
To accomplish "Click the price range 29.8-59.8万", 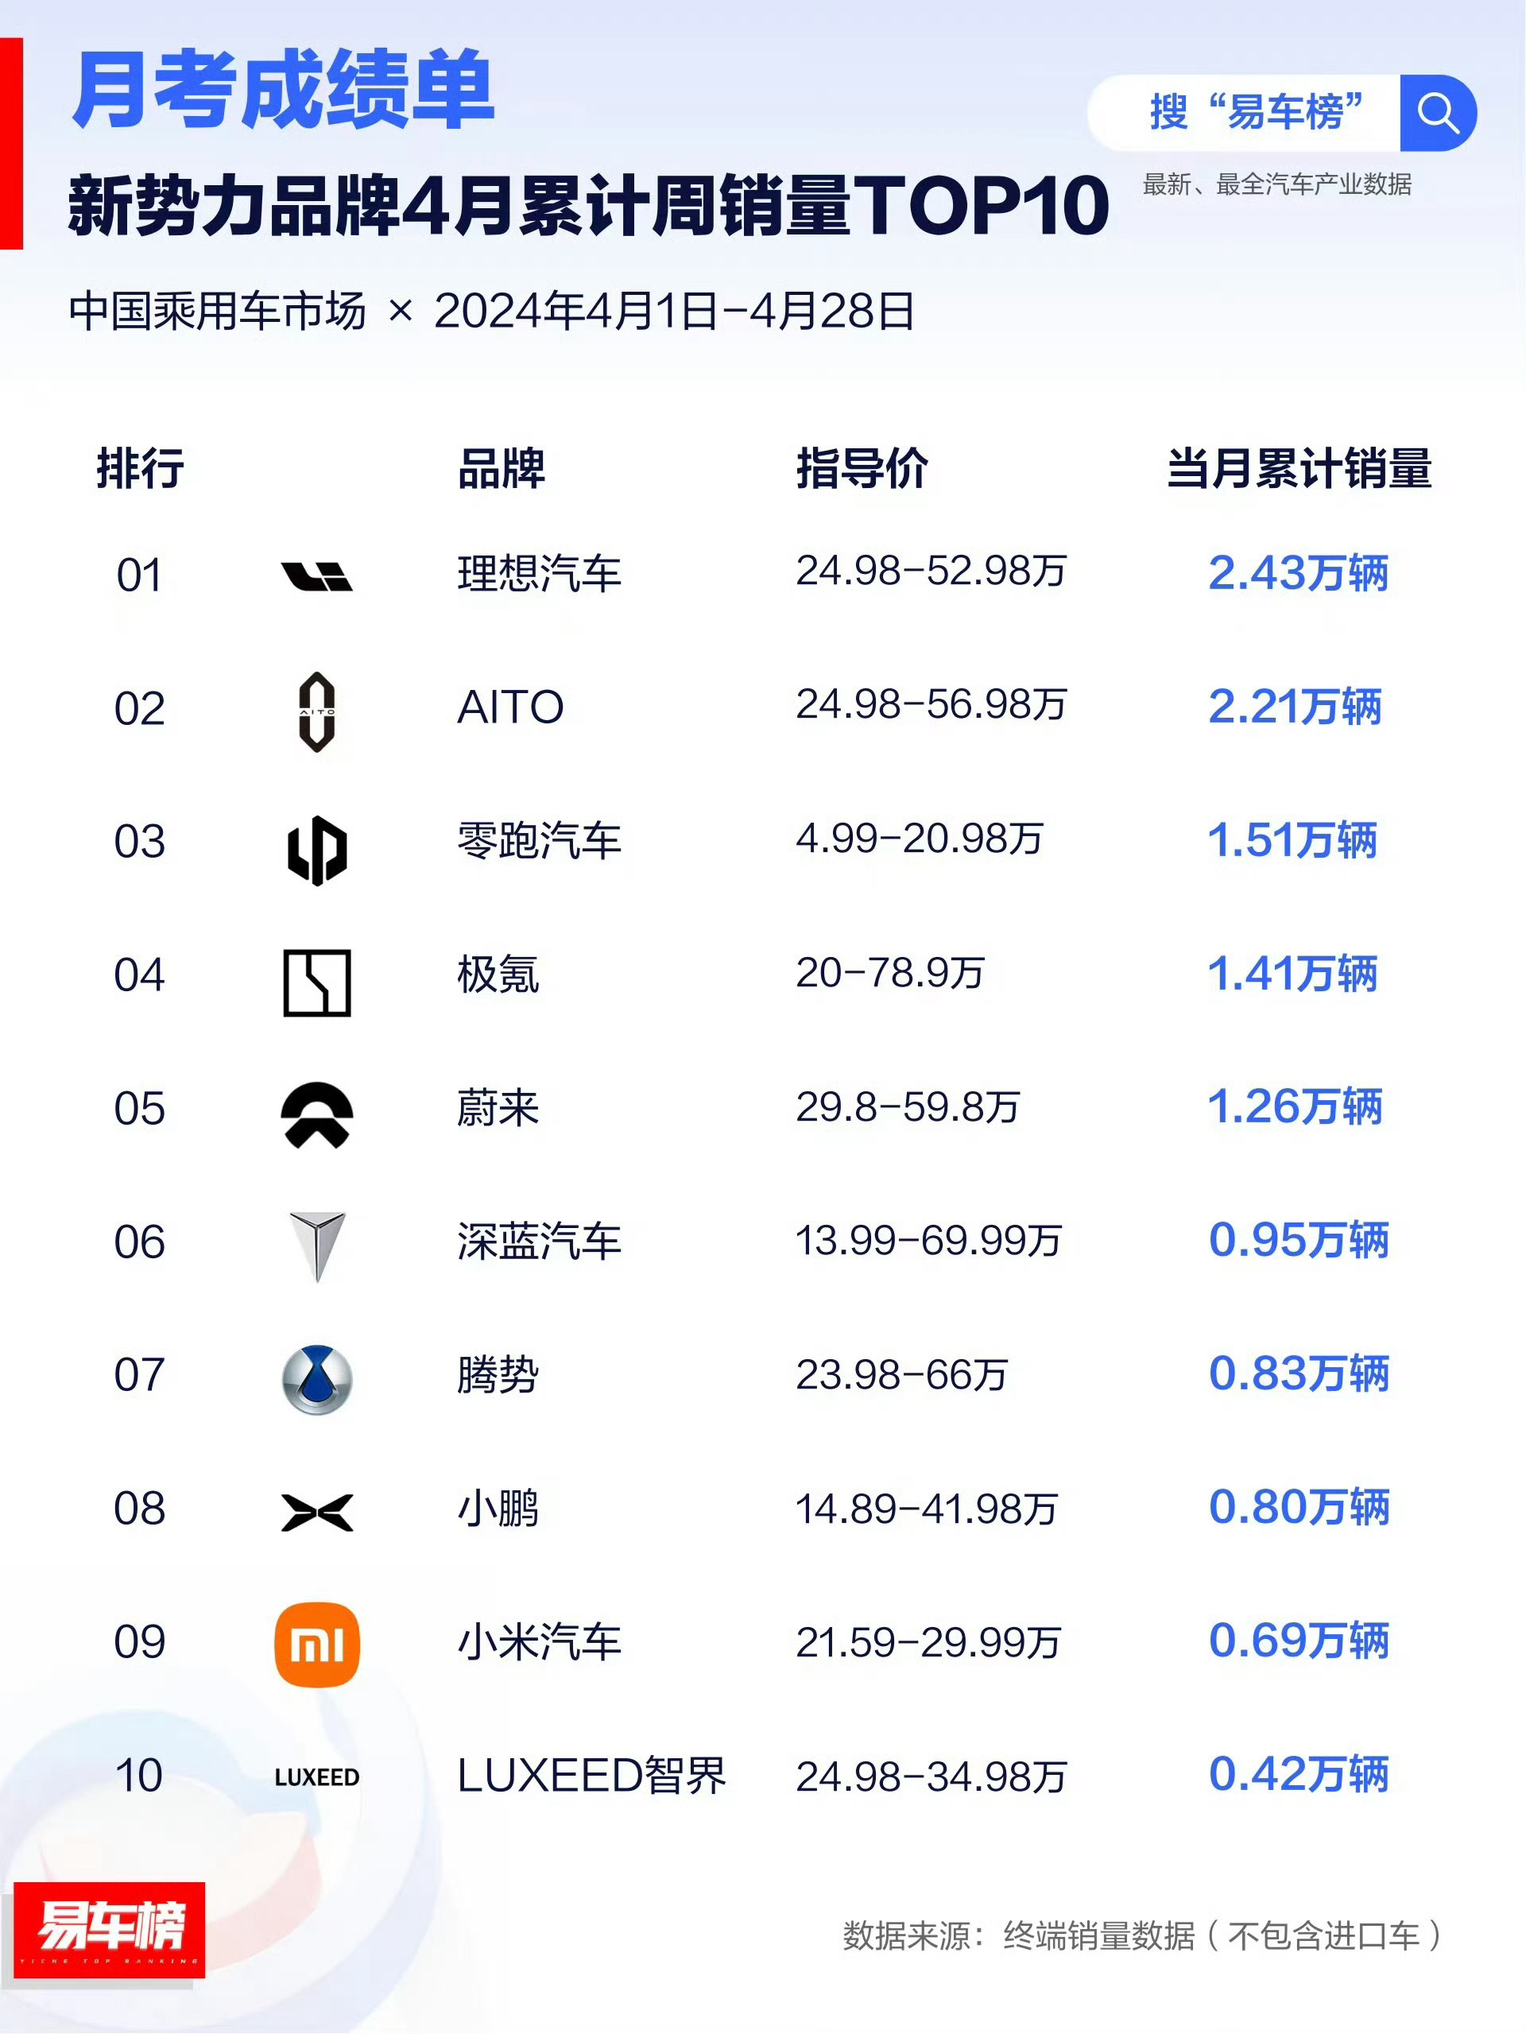I will pyautogui.click(x=908, y=1106).
